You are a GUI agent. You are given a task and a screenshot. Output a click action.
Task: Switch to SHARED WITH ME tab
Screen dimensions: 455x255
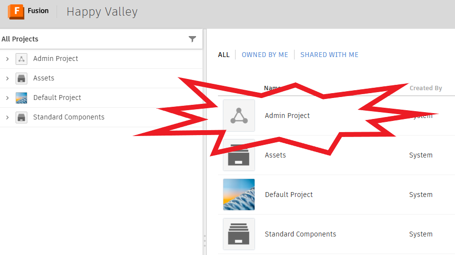click(x=329, y=55)
